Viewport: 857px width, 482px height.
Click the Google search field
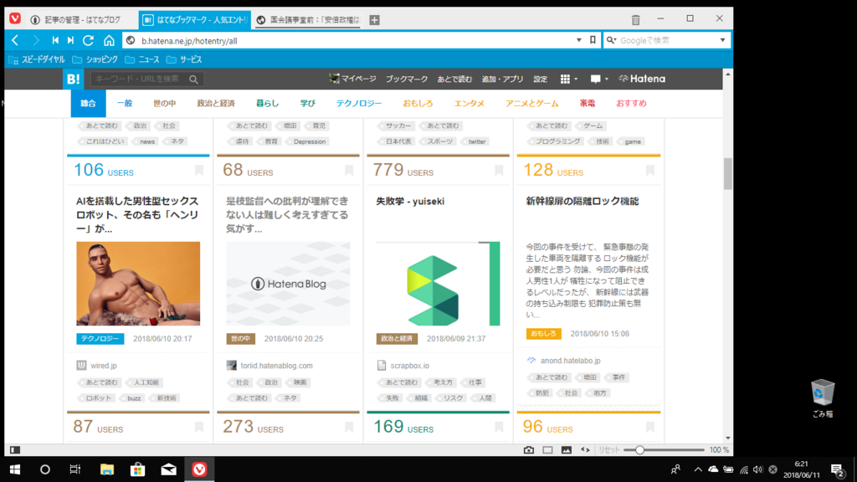tap(667, 40)
